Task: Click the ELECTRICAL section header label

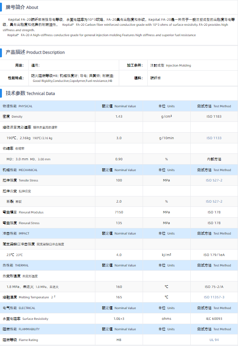Action: click(x=19, y=308)
